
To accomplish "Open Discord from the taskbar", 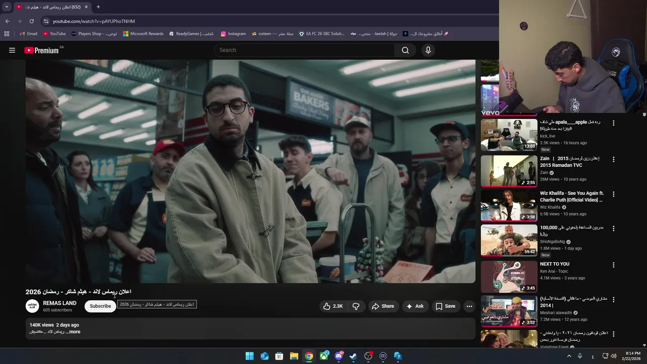I will pyautogui.click(x=339, y=356).
